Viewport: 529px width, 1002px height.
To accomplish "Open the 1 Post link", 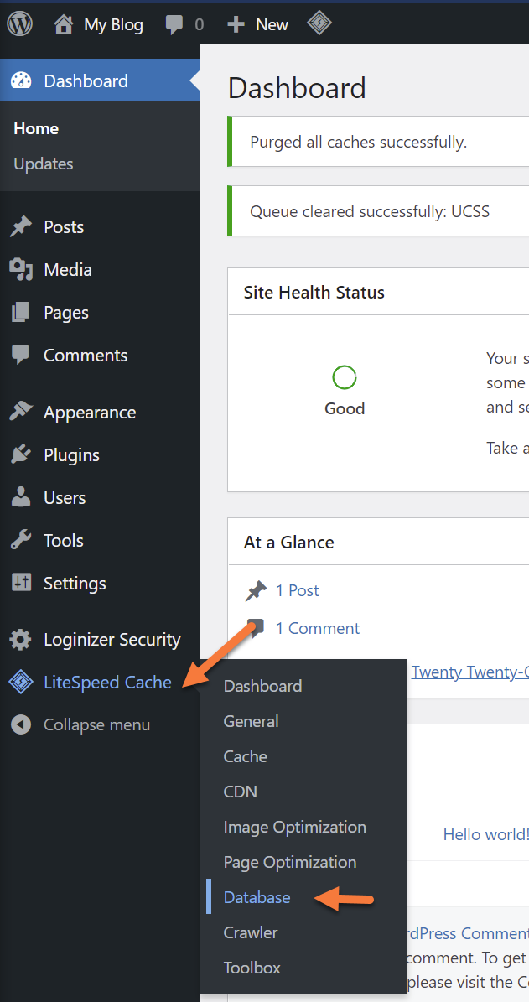I will click(x=297, y=591).
